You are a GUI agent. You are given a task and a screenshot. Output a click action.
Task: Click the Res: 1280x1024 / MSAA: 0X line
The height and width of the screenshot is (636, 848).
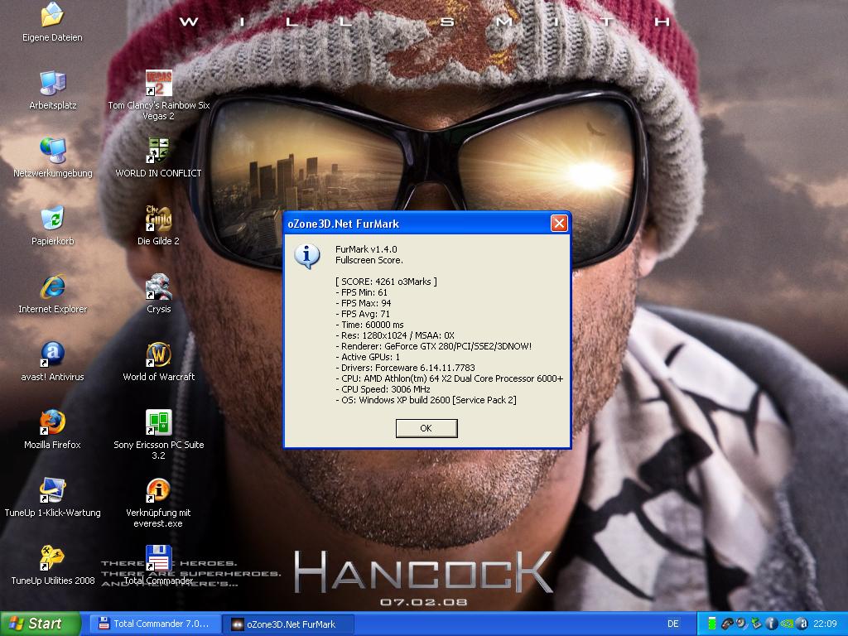pos(395,335)
